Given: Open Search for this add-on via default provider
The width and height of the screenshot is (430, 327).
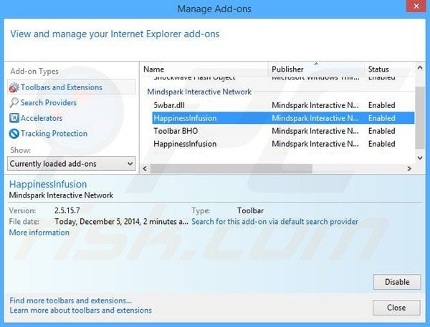Looking at the screenshot, I should (x=274, y=221).
